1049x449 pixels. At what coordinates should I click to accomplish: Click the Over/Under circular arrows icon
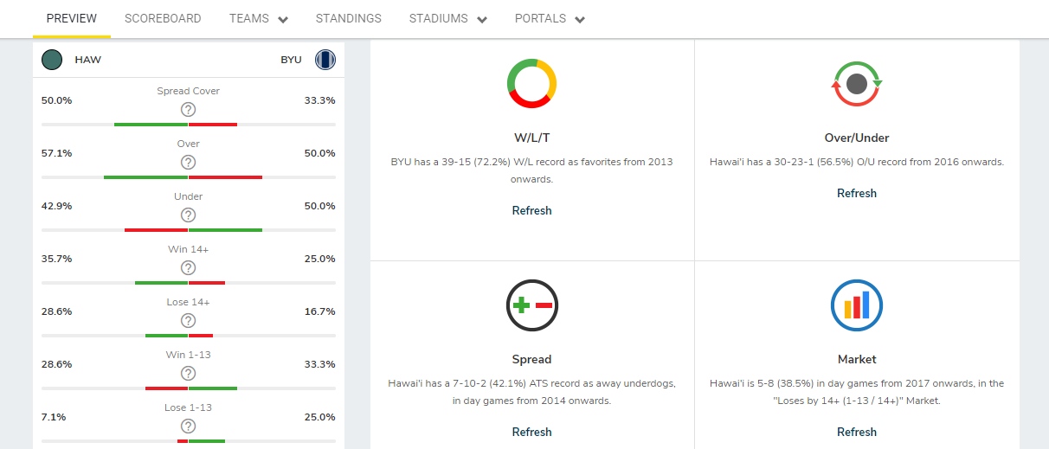[x=857, y=84]
